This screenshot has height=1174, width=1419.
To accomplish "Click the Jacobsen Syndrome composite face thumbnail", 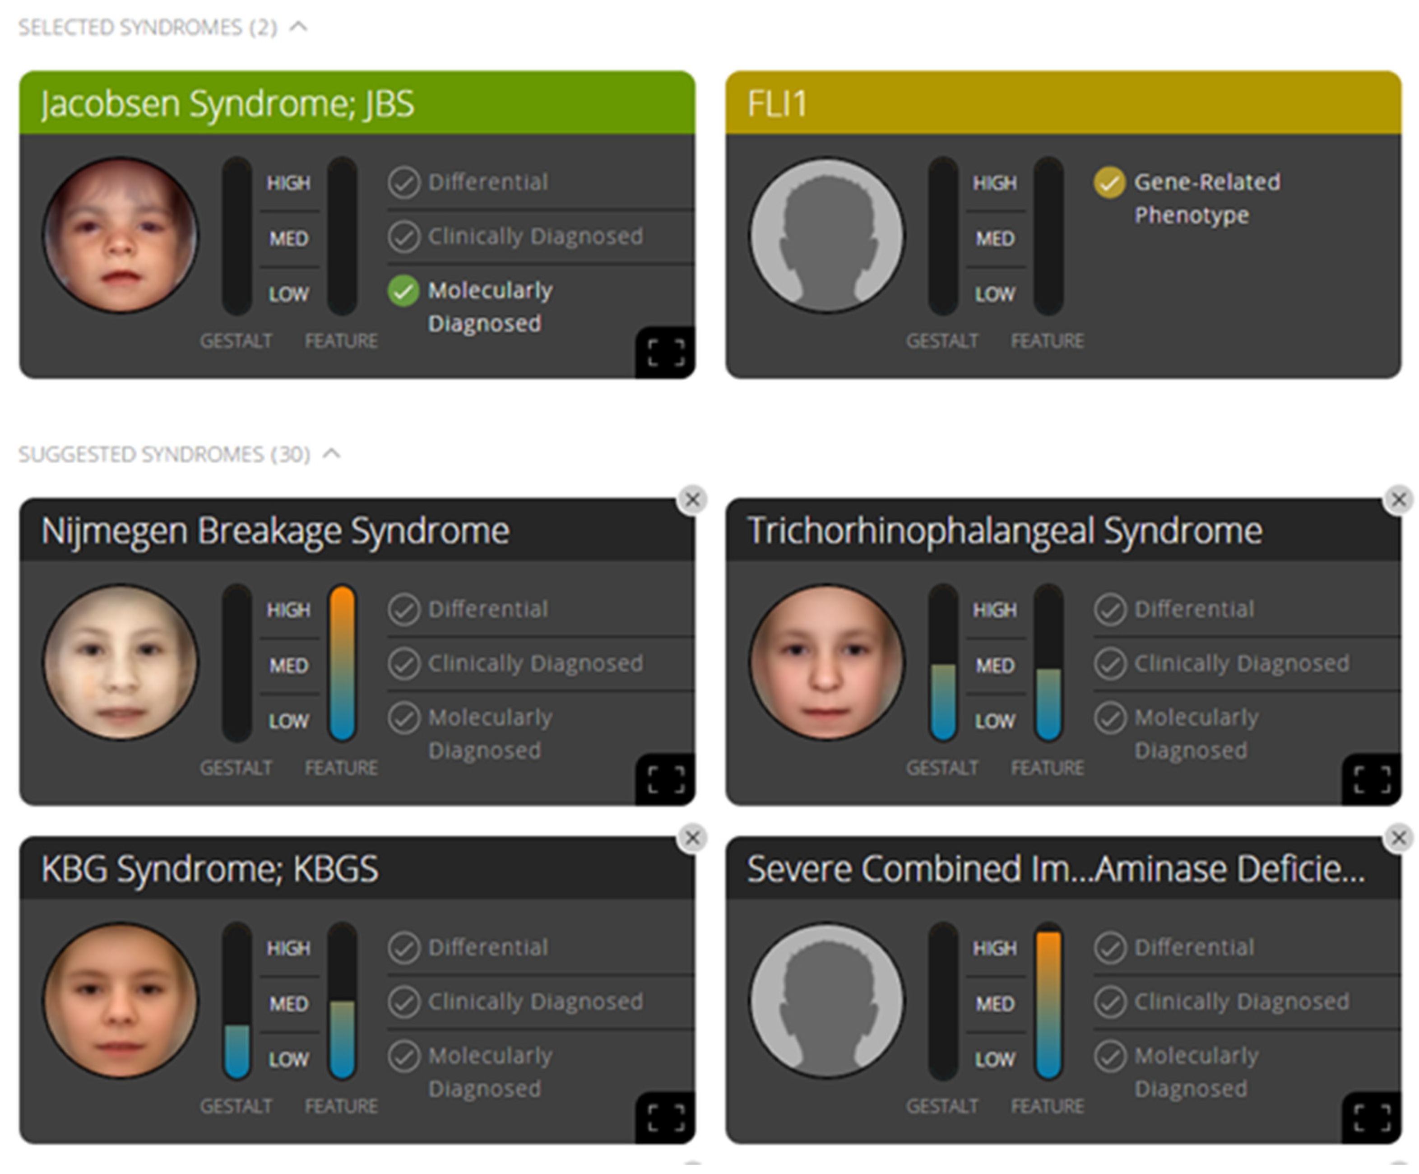I will point(121,235).
